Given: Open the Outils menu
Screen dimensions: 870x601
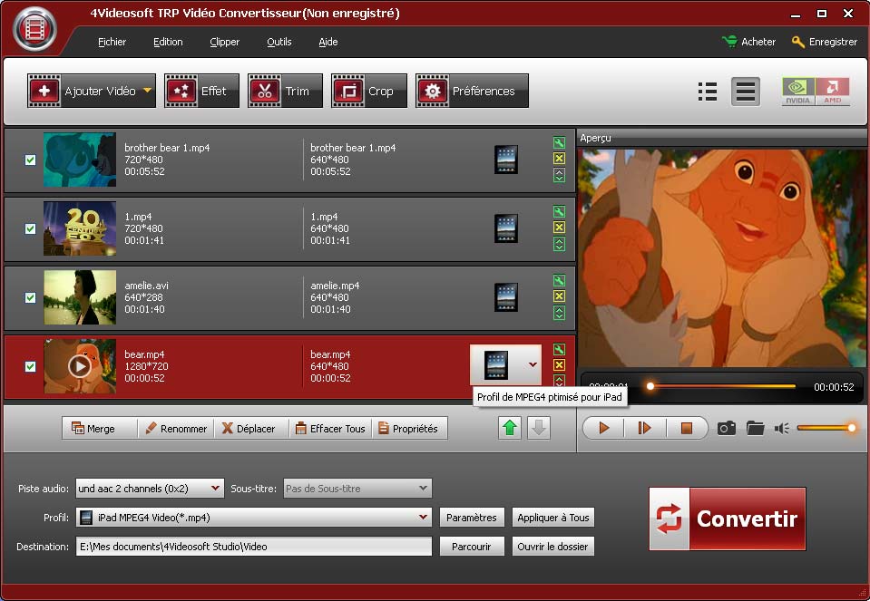Looking at the screenshot, I should point(279,42).
